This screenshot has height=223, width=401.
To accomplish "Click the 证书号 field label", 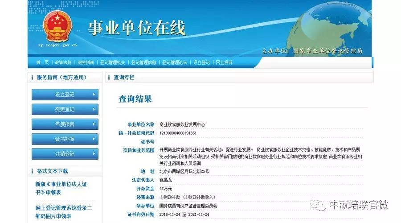I will (147, 141).
